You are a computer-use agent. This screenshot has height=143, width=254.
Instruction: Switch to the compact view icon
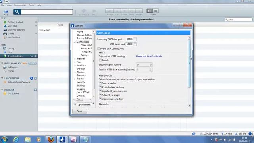point(156,11)
